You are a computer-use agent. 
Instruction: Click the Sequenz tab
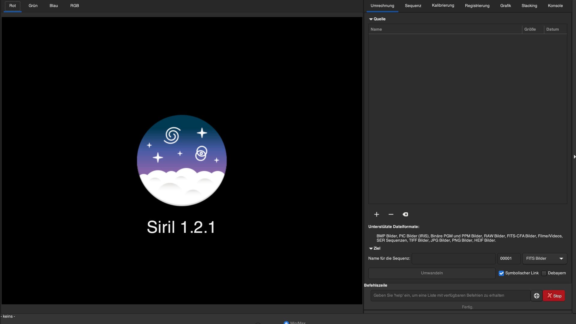[413, 6]
